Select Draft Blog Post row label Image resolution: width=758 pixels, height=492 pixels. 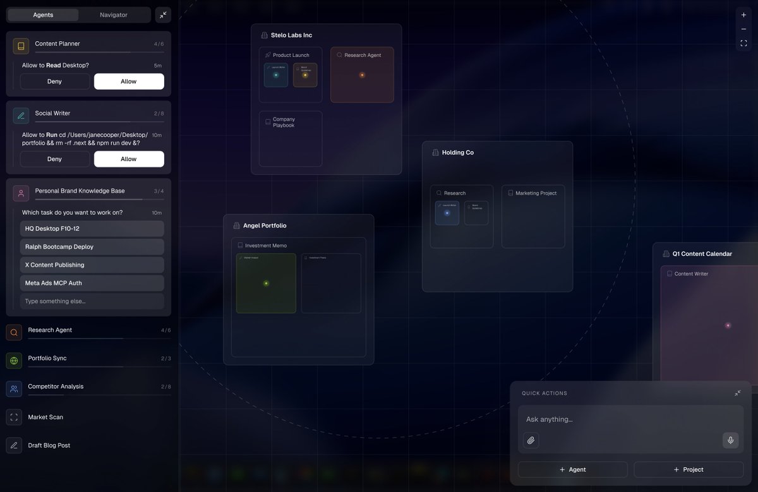[49, 445]
